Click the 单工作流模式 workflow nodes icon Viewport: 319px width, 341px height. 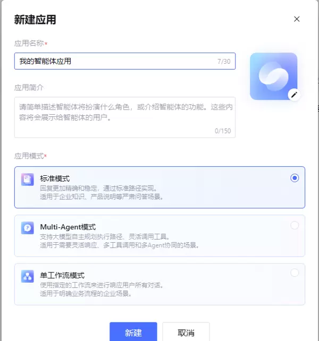pyautogui.click(x=28, y=276)
